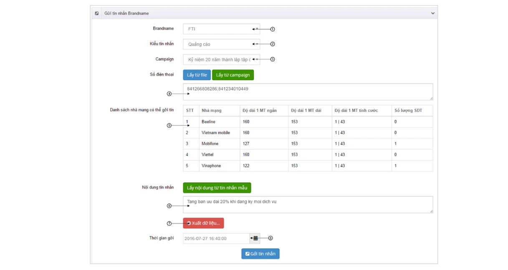Click the resize handle of the message content box
Viewport: 508px width, 270px height.
[431, 212]
